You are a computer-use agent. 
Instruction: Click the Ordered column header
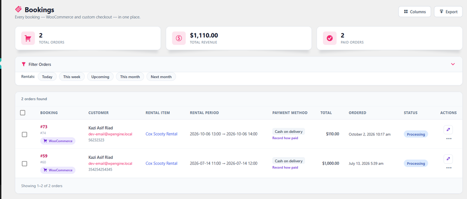[358, 113]
